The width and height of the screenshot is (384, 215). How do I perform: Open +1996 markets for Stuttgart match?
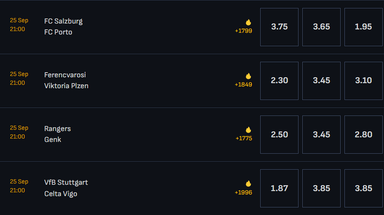tap(244, 192)
